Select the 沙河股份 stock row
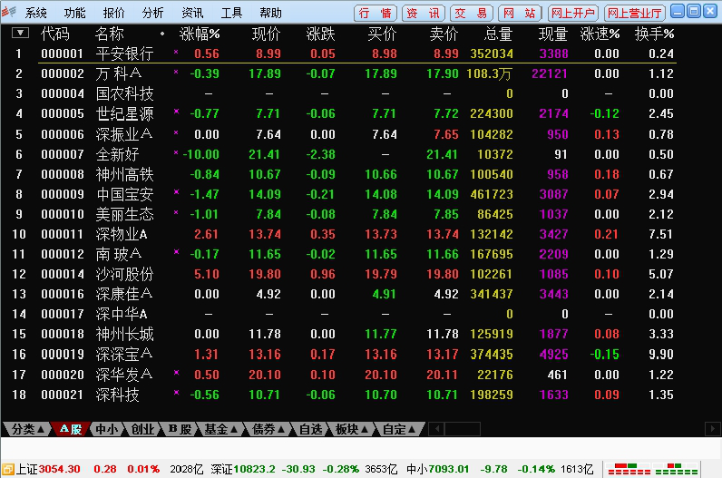Viewport: 722px width, 478px height. coord(344,275)
